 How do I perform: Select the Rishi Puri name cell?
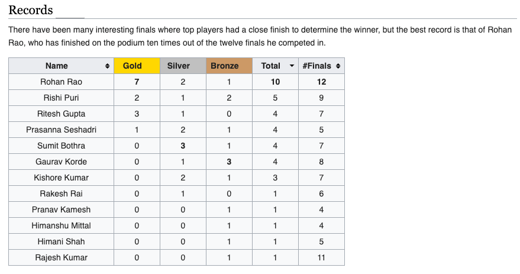61,98
